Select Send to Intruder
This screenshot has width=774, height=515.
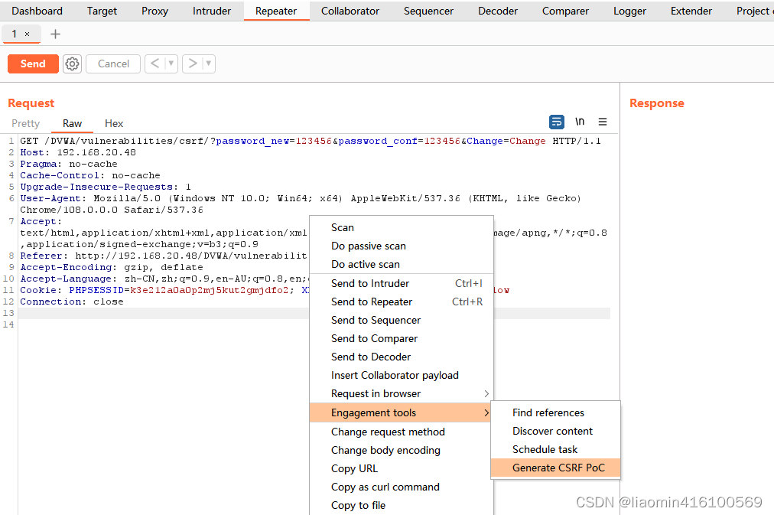click(402, 283)
